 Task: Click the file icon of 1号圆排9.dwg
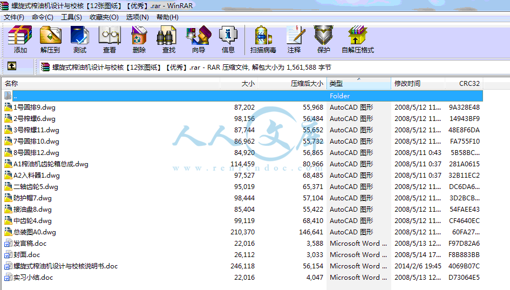tap(8, 107)
